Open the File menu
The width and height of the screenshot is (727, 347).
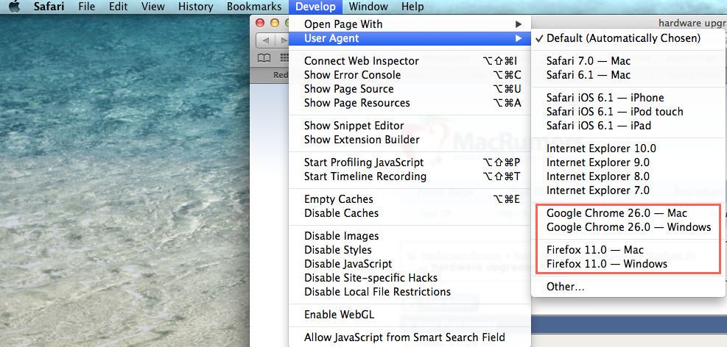point(87,7)
